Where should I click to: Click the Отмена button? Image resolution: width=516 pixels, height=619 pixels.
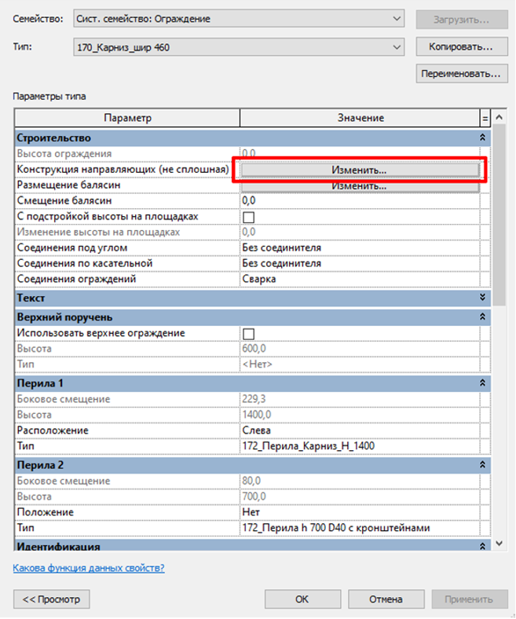[x=386, y=599]
